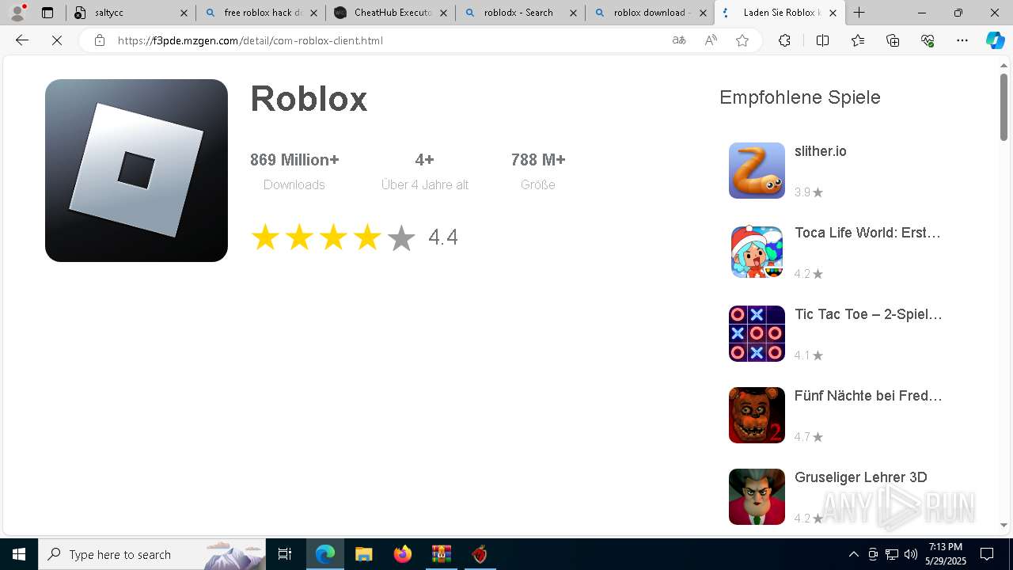Image resolution: width=1013 pixels, height=570 pixels.
Task: Switch to the free roblox hack tab
Action: click(260, 13)
